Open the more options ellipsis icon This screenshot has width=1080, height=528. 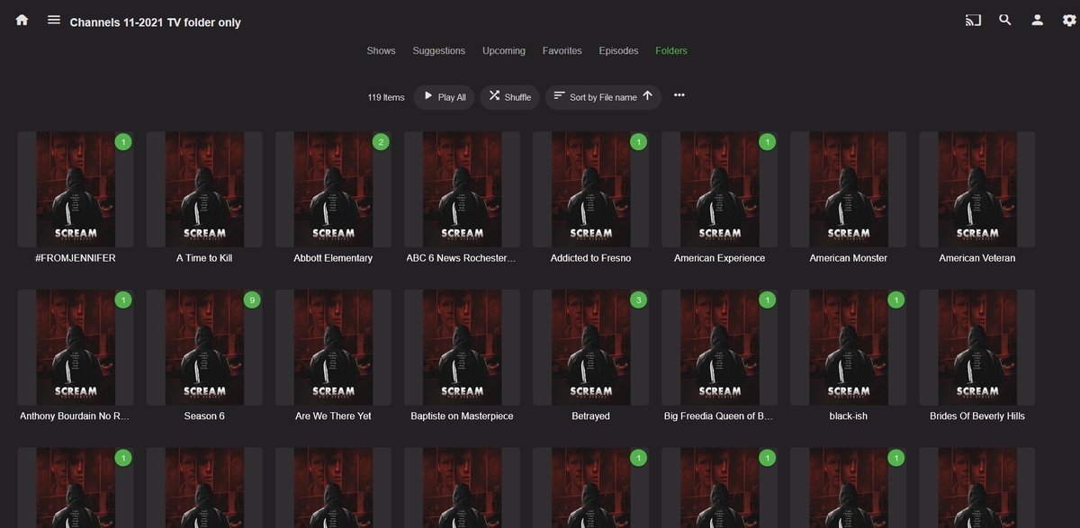[679, 94]
